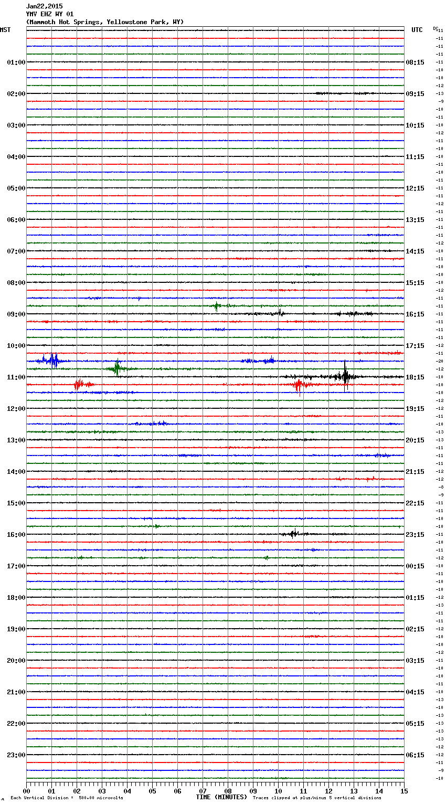This screenshot has height=805, width=446.
Task: Select the 10:00 MST hour label
Action: pyautogui.click(x=16, y=346)
